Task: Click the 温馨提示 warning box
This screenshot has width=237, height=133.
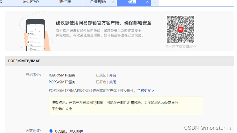Action: (x=126, y=106)
